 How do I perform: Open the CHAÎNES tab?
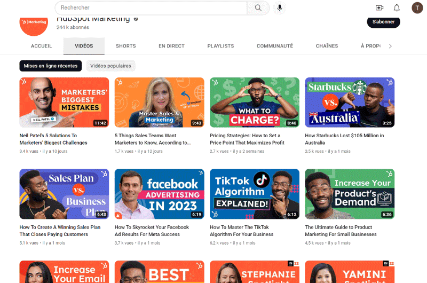(x=327, y=46)
